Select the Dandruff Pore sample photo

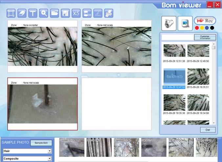[x=154, y=148]
